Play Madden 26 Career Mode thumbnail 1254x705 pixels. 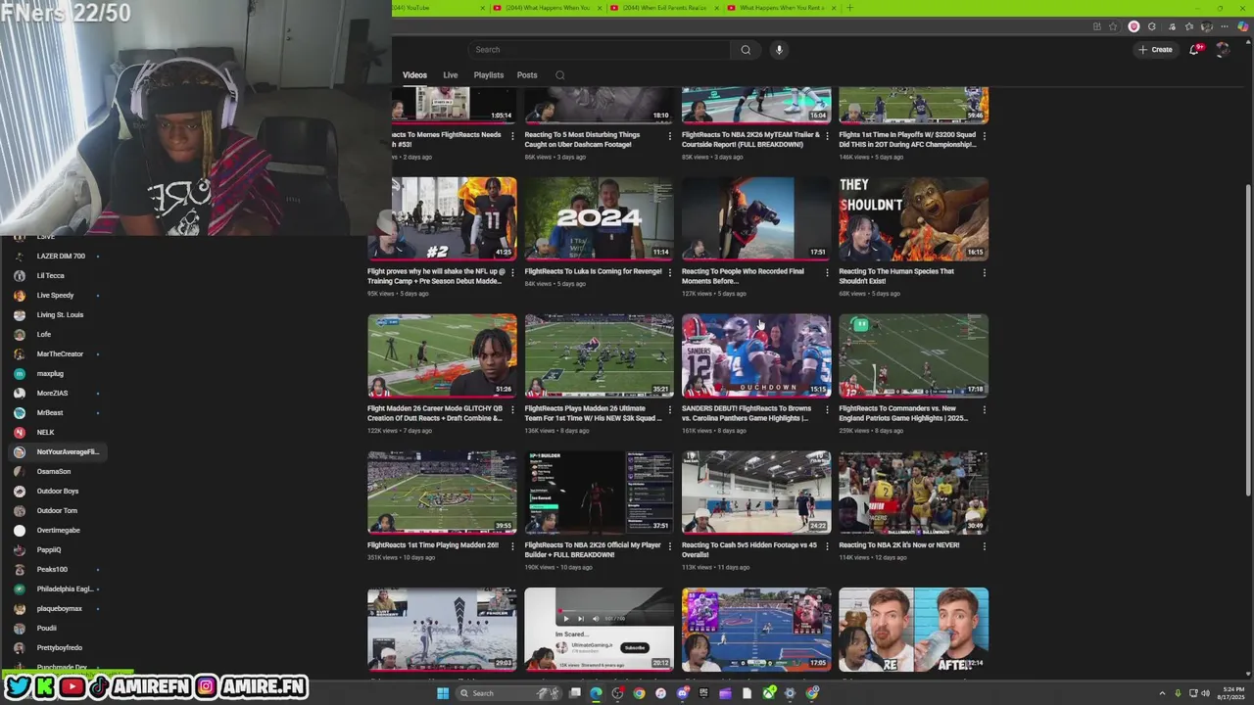click(442, 355)
